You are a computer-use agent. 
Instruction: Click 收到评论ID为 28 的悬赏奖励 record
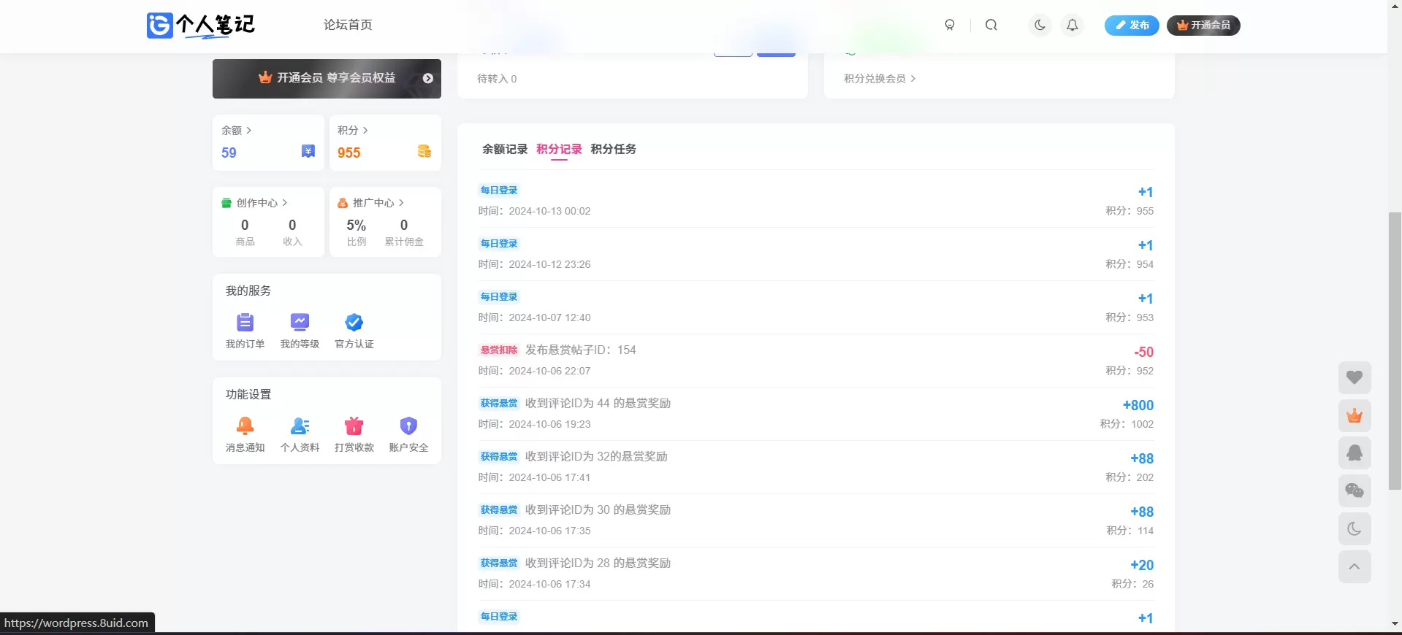point(598,563)
